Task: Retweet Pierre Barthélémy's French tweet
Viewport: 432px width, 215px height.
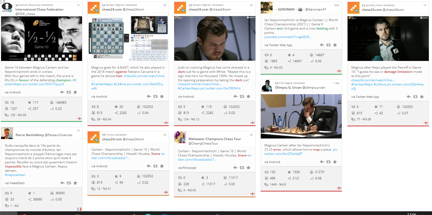Action: pyautogui.click(x=69, y=183)
